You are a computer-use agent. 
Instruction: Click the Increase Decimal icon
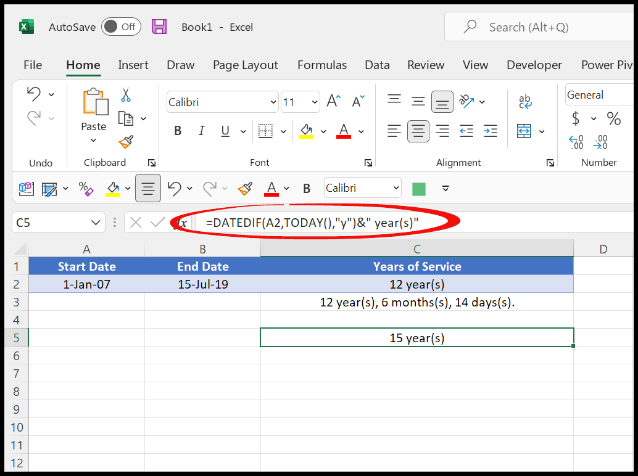point(576,143)
